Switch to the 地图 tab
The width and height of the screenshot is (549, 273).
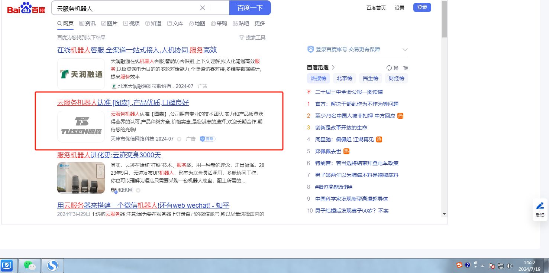(197, 23)
